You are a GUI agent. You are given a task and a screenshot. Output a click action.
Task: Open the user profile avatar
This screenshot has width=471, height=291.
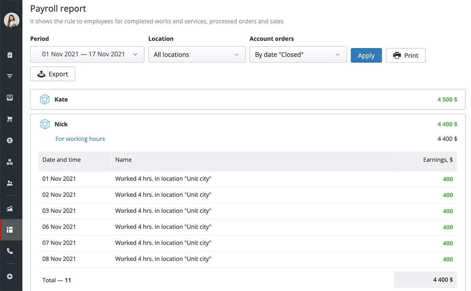click(x=11, y=20)
